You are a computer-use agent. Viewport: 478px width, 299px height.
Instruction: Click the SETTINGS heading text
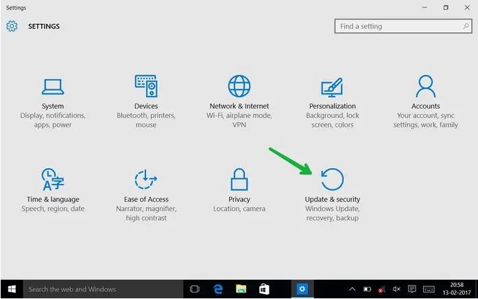click(x=44, y=26)
